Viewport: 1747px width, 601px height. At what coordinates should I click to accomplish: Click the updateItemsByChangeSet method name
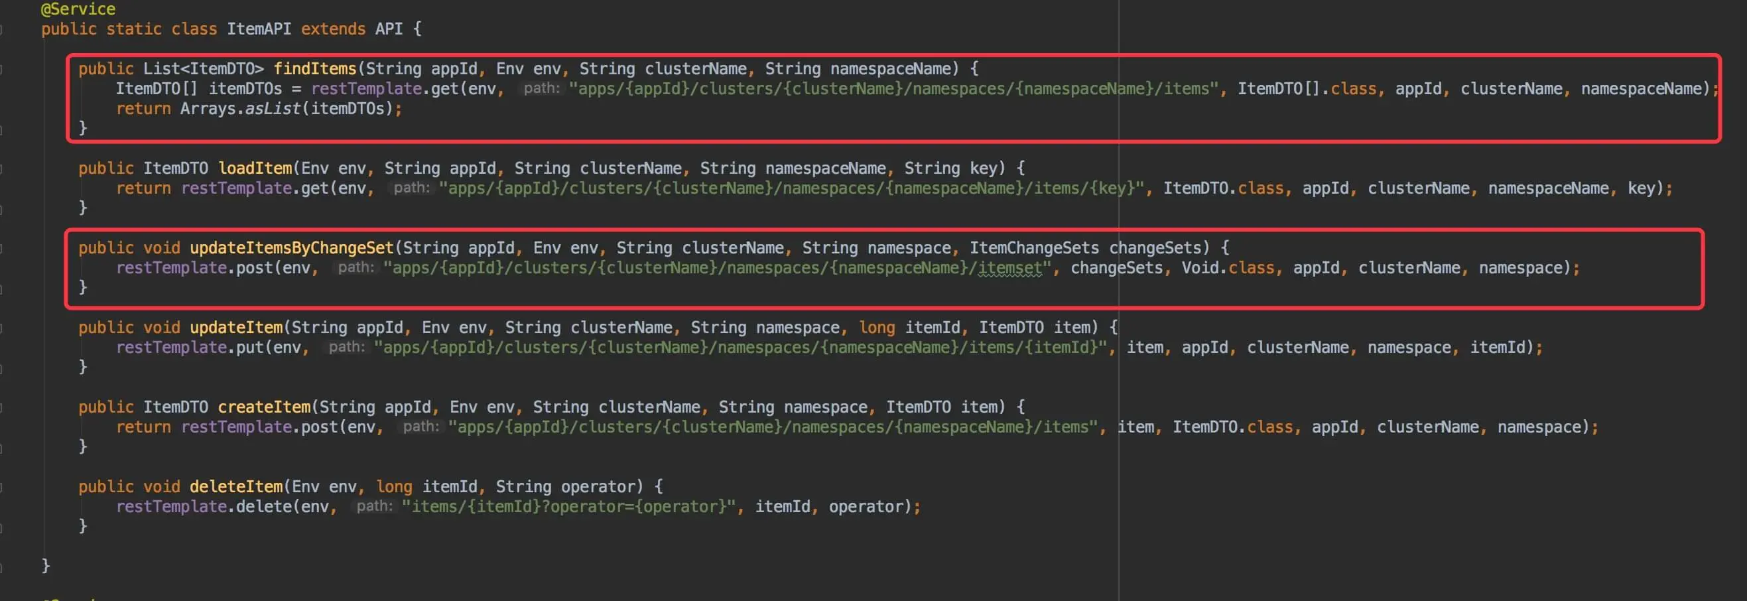click(292, 247)
